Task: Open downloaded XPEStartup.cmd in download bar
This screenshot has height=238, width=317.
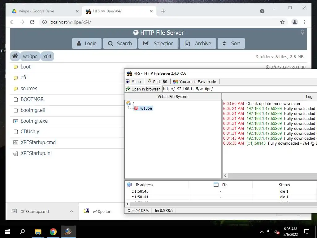Action: coord(35,211)
